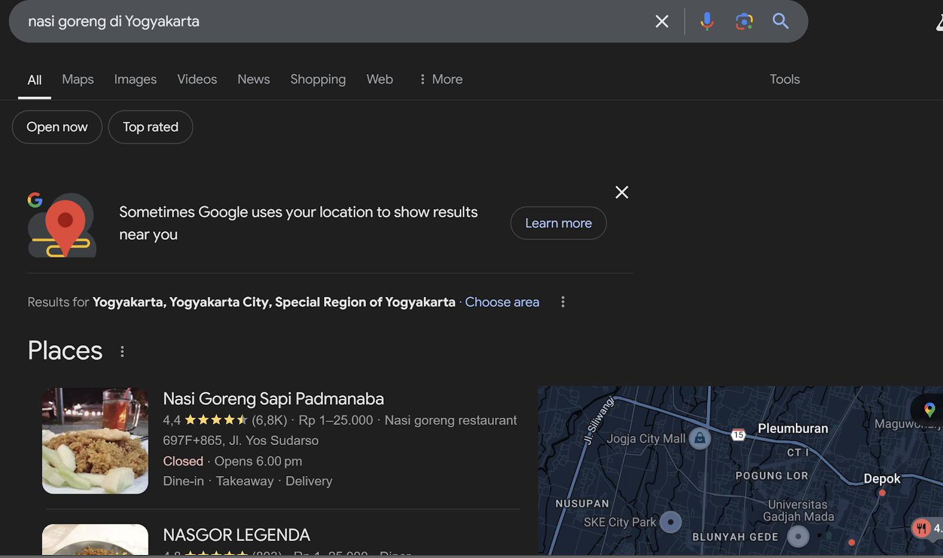Open the Web results tab
The height and width of the screenshot is (558, 943).
[x=380, y=79]
